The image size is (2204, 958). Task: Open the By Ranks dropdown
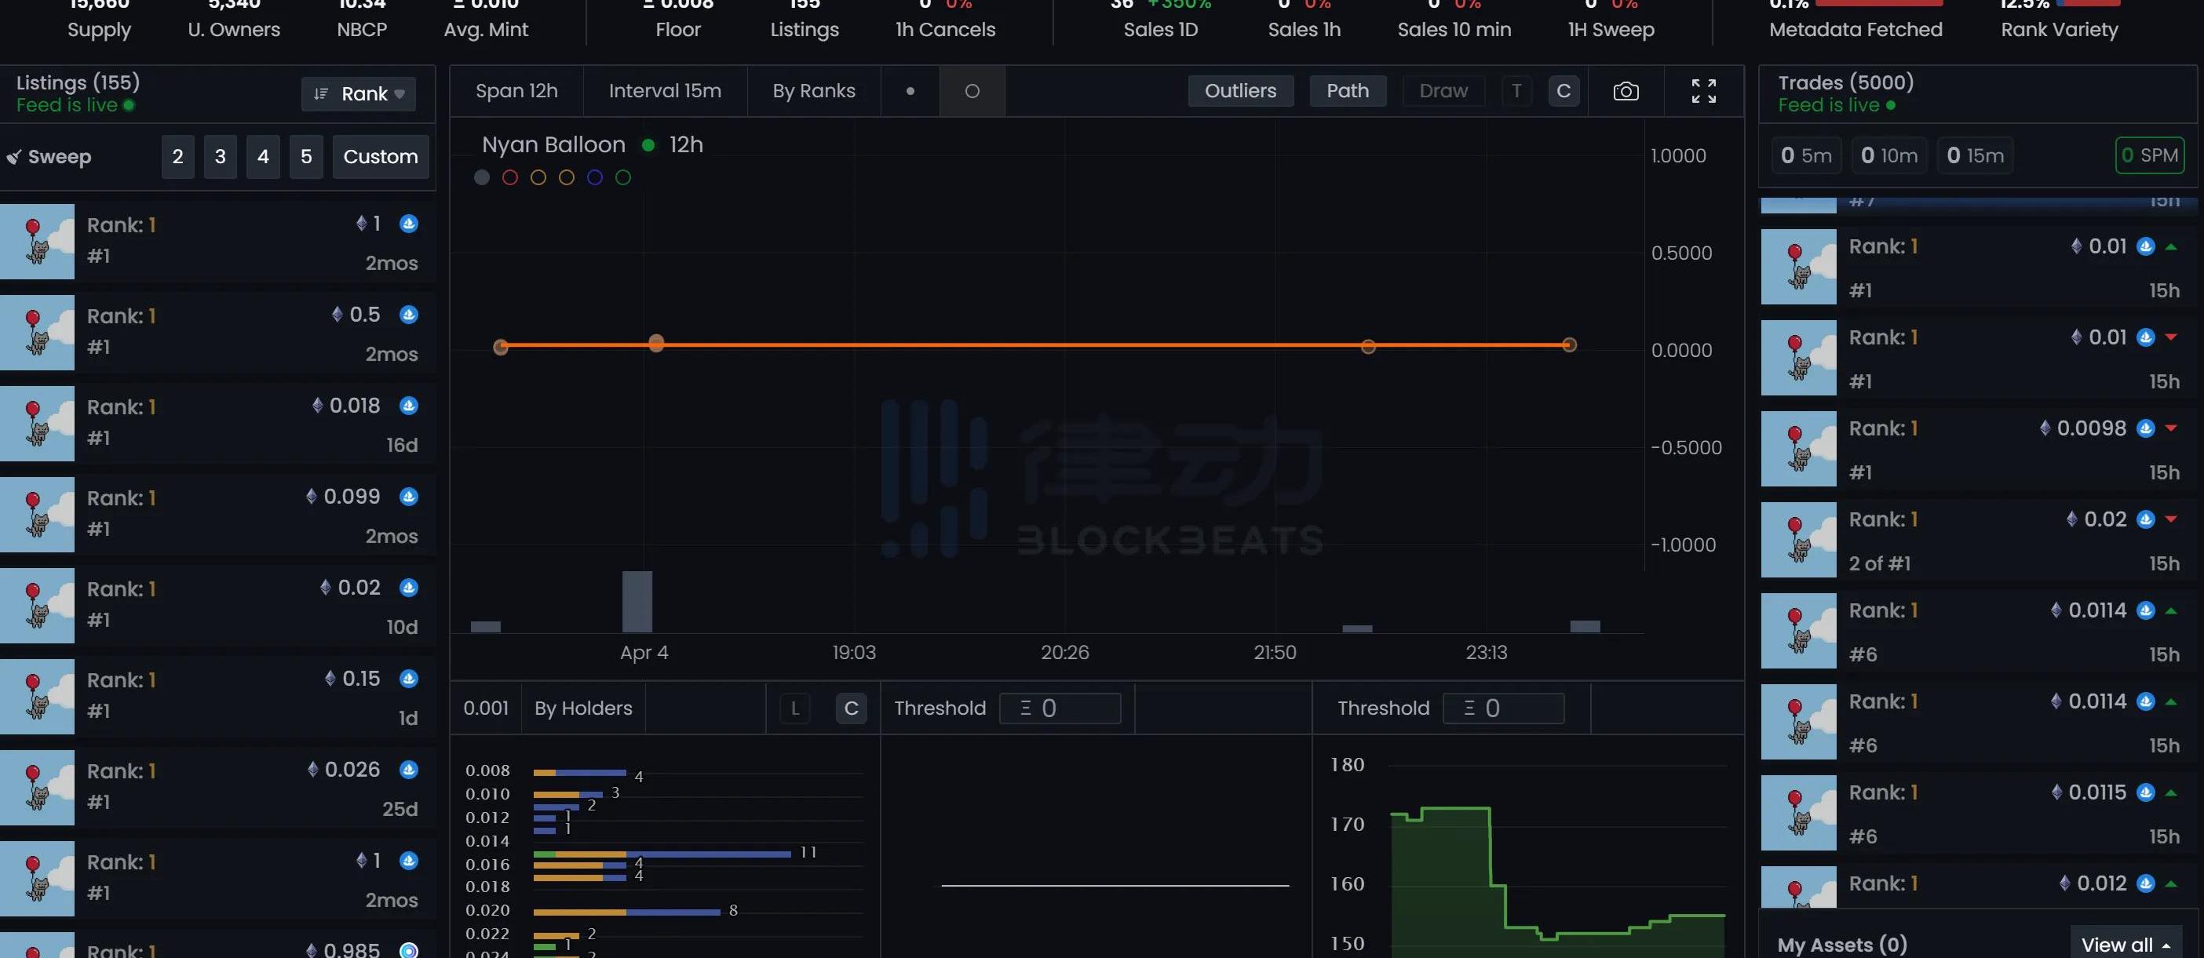pos(814,91)
